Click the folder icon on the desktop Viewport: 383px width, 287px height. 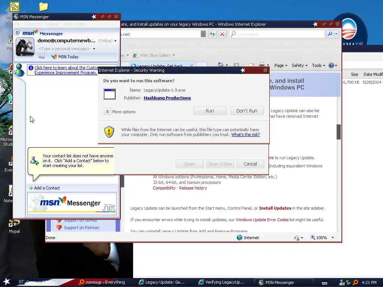[x=43, y=7]
